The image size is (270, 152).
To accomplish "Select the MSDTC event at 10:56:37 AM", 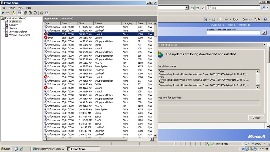I will [98, 63].
